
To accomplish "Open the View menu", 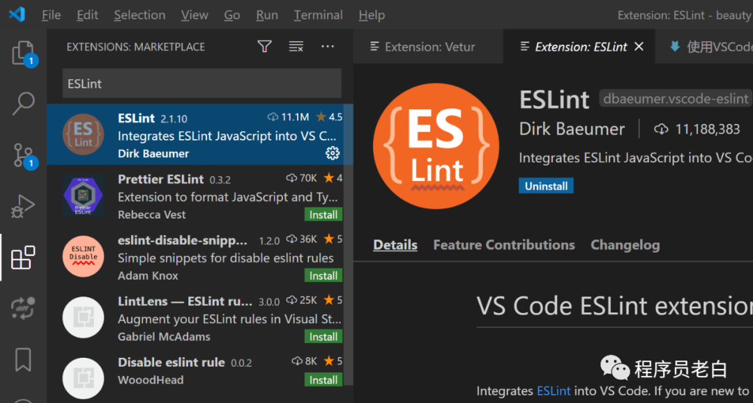I will click(x=195, y=15).
